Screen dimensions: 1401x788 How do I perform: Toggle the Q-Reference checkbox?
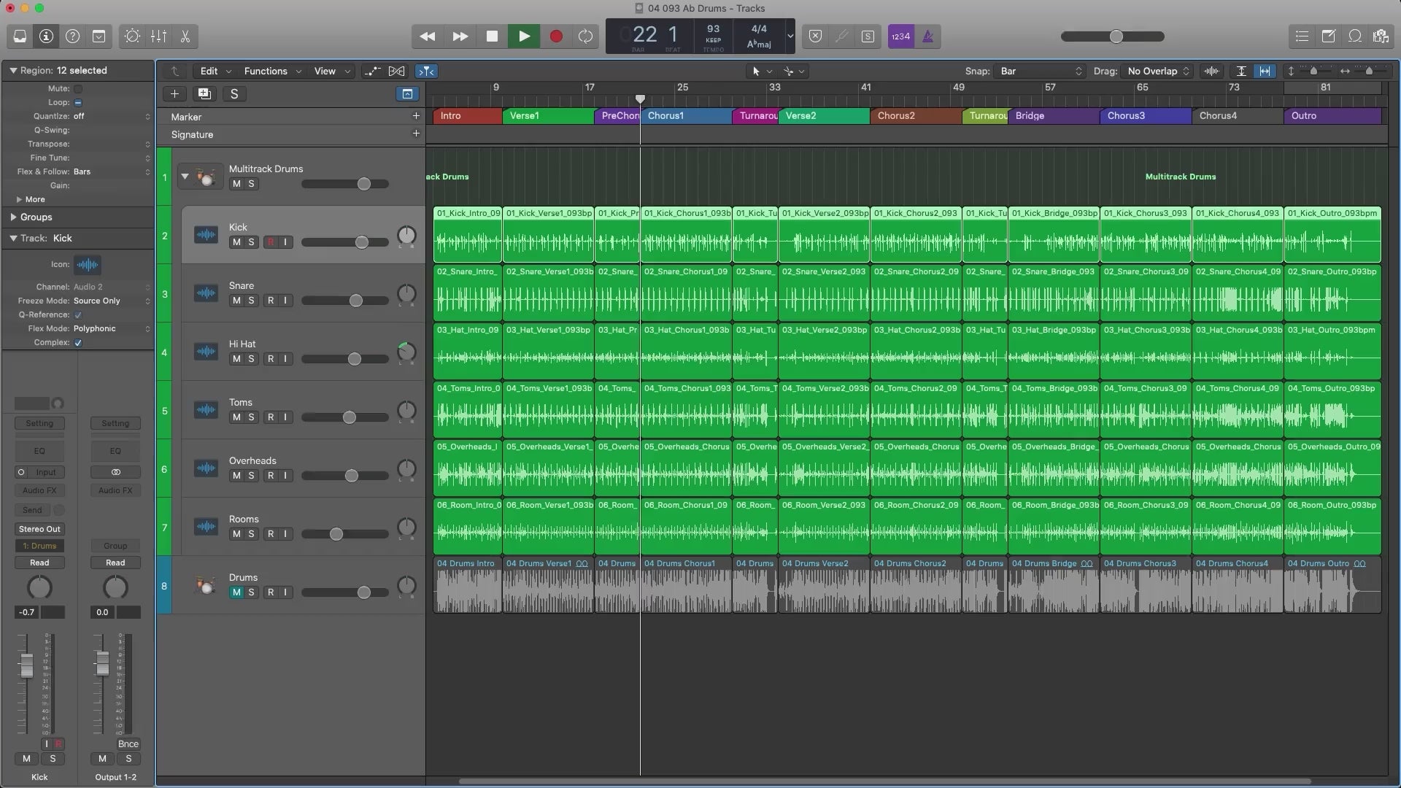[x=78, y=314]
